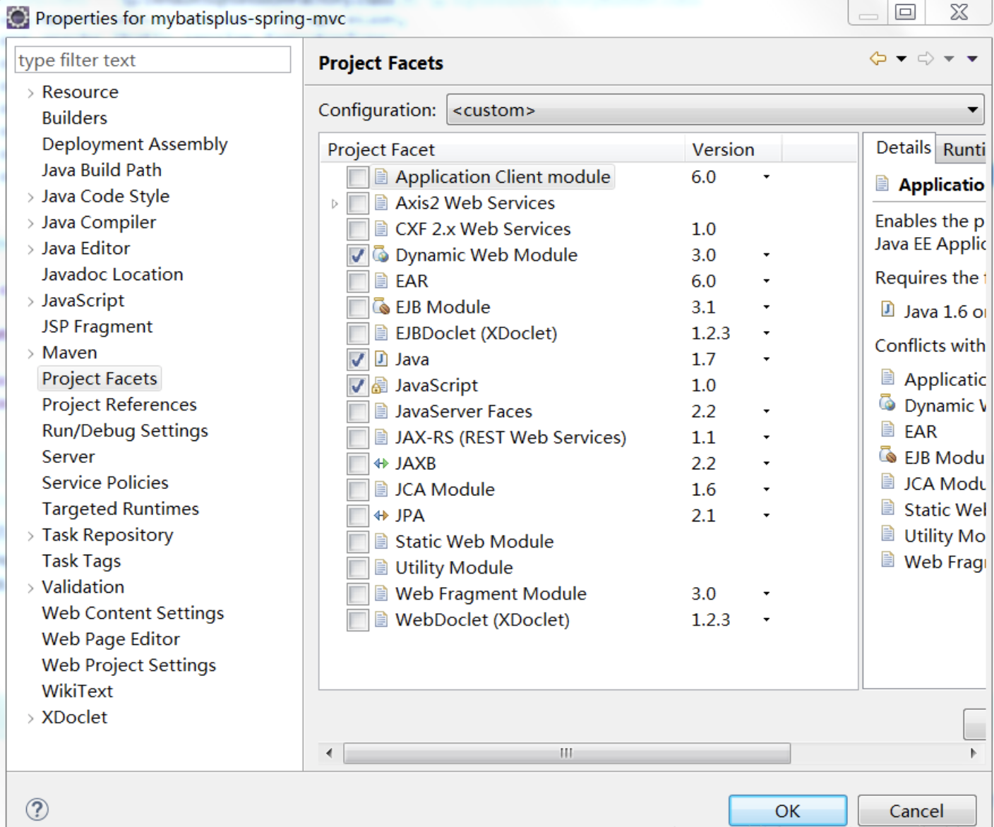
Task: Click the EJB Module facet icon
Action: point(381,307)
